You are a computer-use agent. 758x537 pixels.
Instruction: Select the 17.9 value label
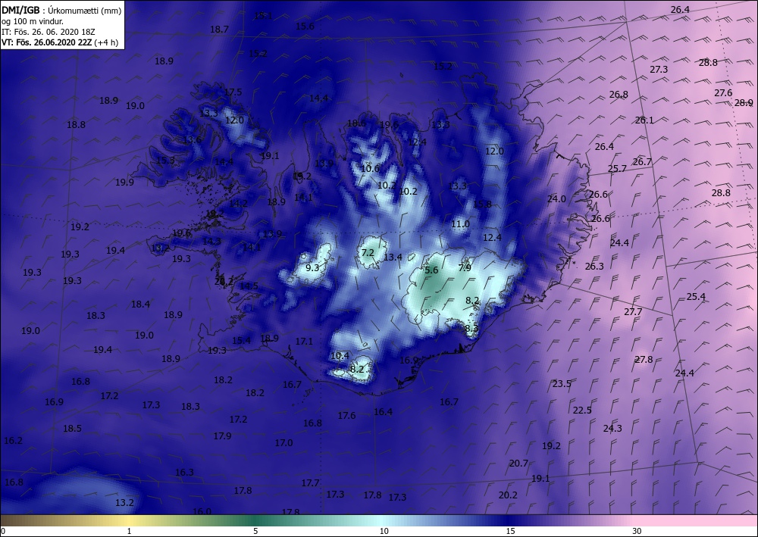222,436
